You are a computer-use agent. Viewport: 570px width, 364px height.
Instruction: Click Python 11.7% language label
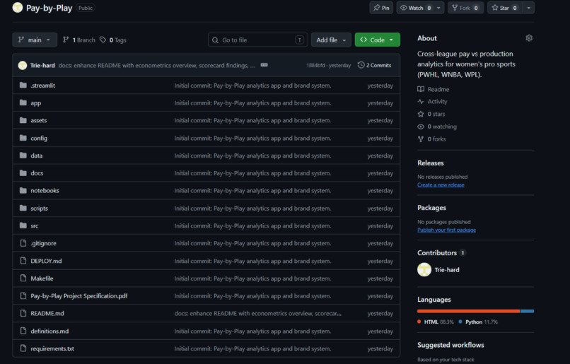pyautogui.click(x=478, y=322)
